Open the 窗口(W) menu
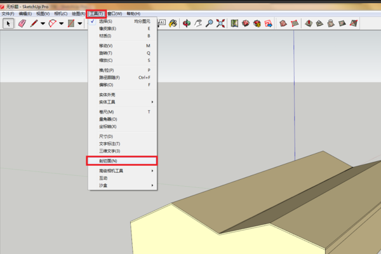Screen dimensions: 381x254 click(x=115, y=13)
